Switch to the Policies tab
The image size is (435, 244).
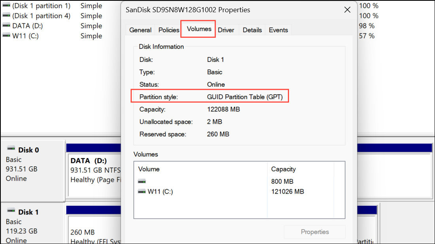pyautogui.click(x=169, y=30)
